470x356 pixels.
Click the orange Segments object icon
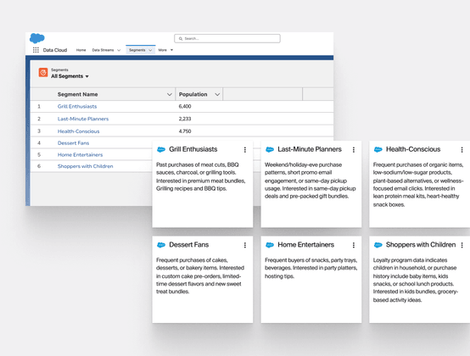[43, 72]
